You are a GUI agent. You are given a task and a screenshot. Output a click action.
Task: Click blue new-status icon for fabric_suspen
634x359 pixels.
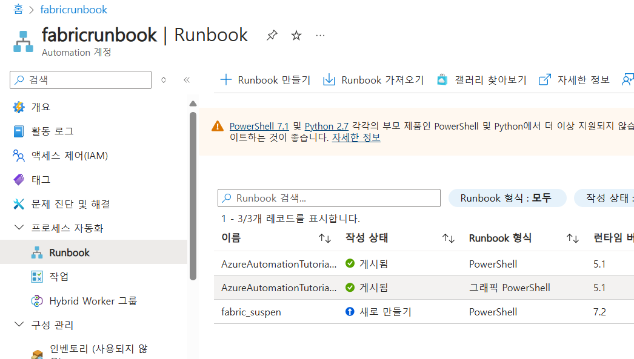[x=350, y=312]
